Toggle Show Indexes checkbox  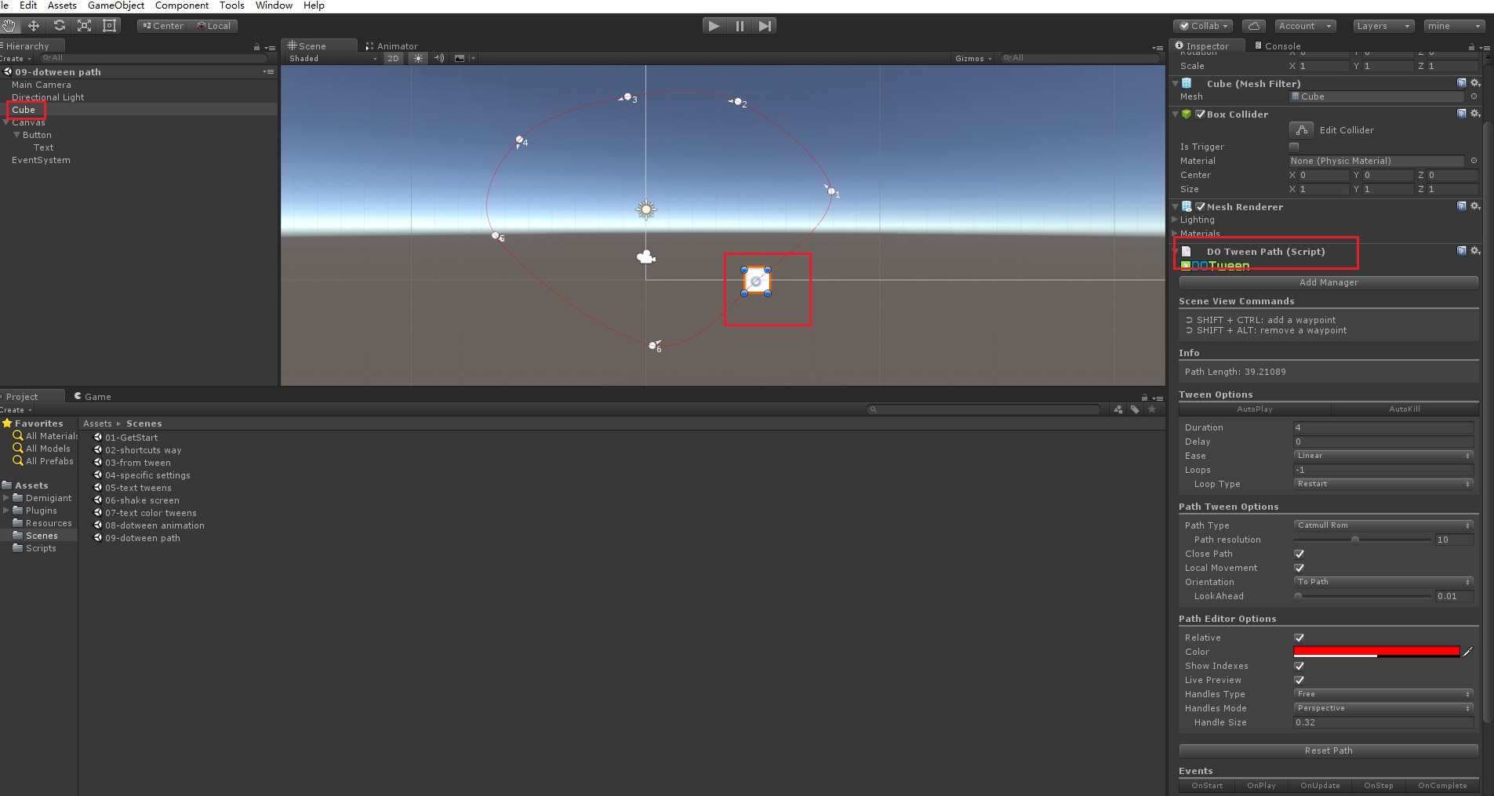coord(1299,666)
